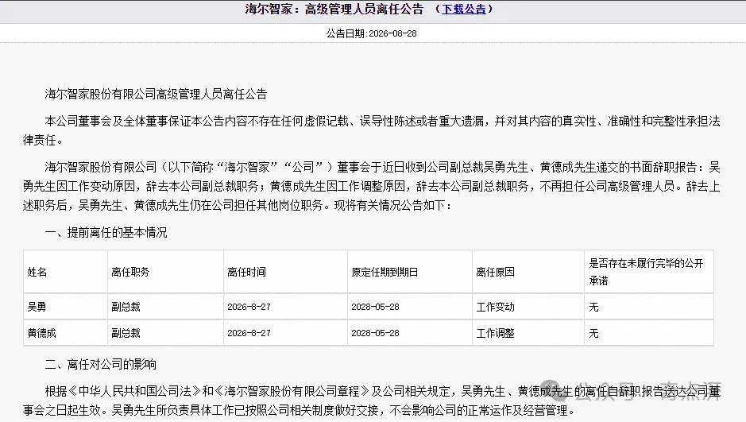Click the paragraph starting 根据《中华人民共和国公司法》

(x=372, y=401)
